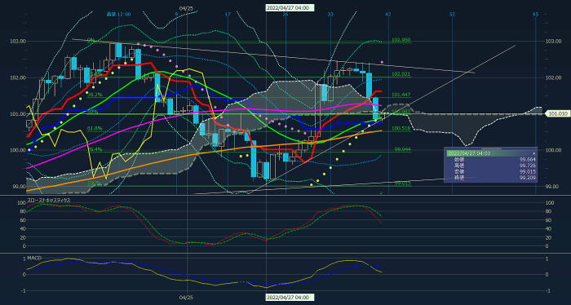Screen dimensions: 571x305
Task: Select the Fibonacci level label 102.950
Action: (401, 39)
